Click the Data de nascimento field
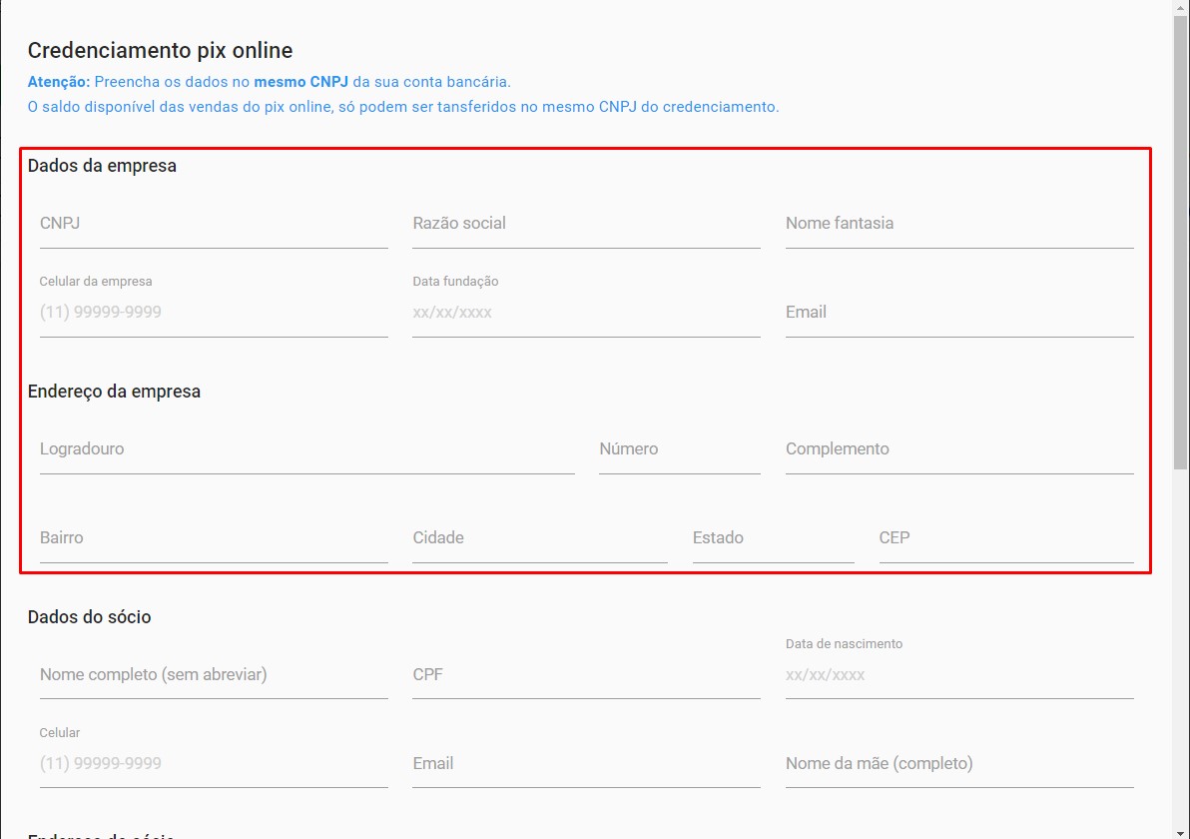Screen dimensions: 1190x839 [x=958, y=675]
